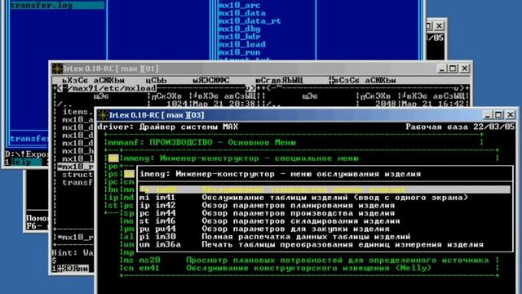
Task: Click the imeng menu title line
Action: click(280, 174)
